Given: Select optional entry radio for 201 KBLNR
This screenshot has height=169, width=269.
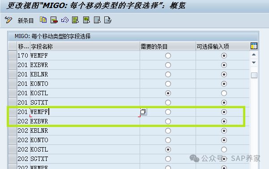Looking at the screenshot, I should click(x=224, y=74).
